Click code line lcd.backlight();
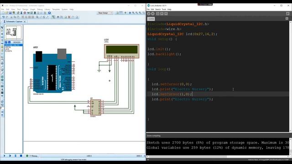This screenshot has width=292, height=164. tap(164, 54)
